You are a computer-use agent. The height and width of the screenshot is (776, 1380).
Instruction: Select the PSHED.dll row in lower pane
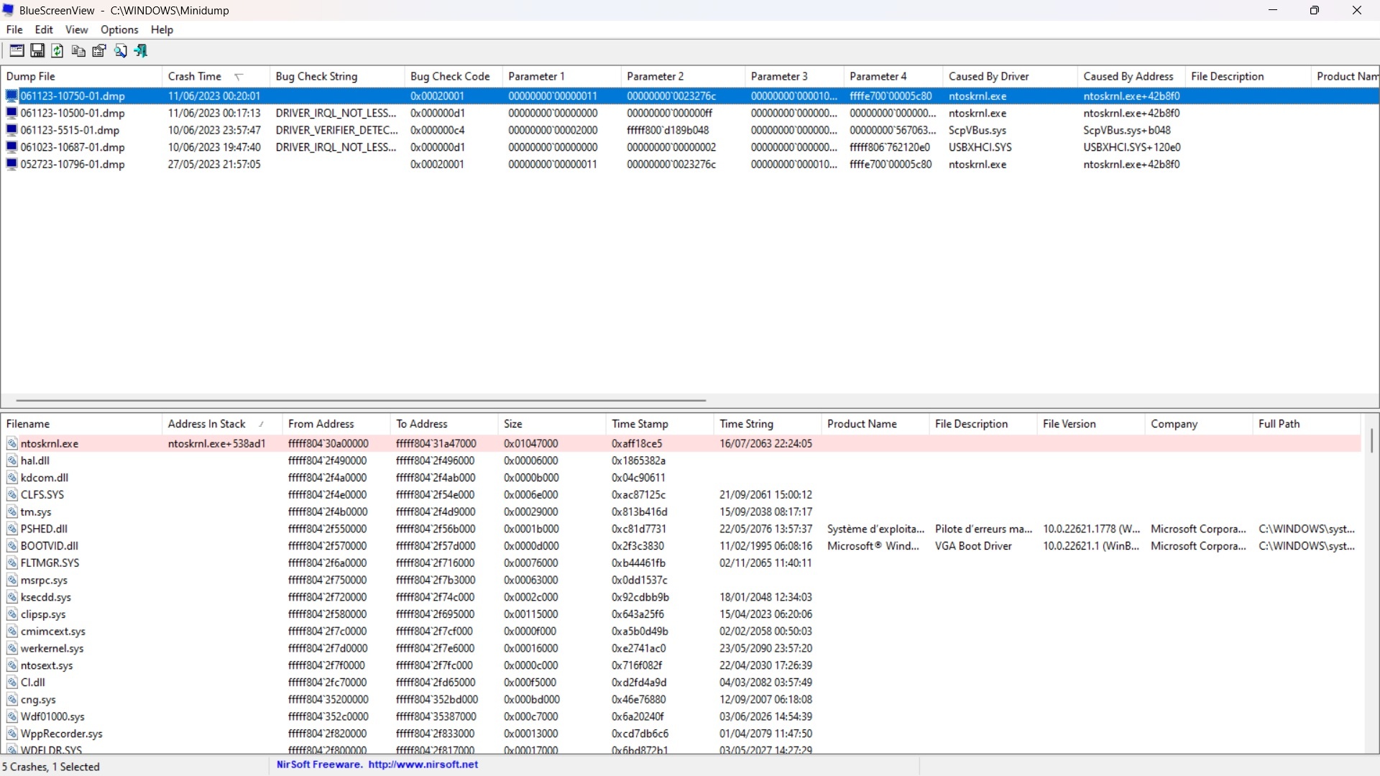pos(681,529)
